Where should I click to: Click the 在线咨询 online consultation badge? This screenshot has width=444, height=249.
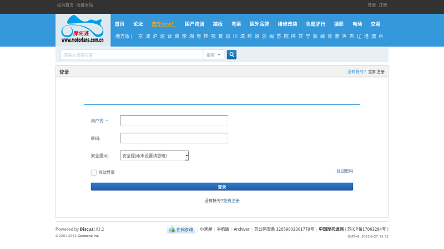pos(181,230)
